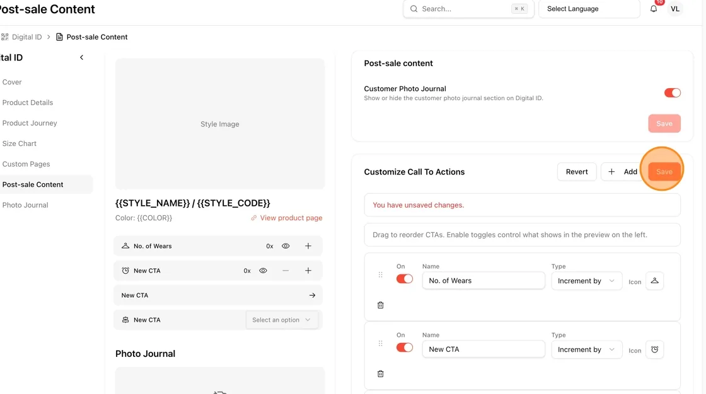Open the Select Language dropdown
Image resolution: width=706 pixels, height=394 pixels.
pos(589,9)
